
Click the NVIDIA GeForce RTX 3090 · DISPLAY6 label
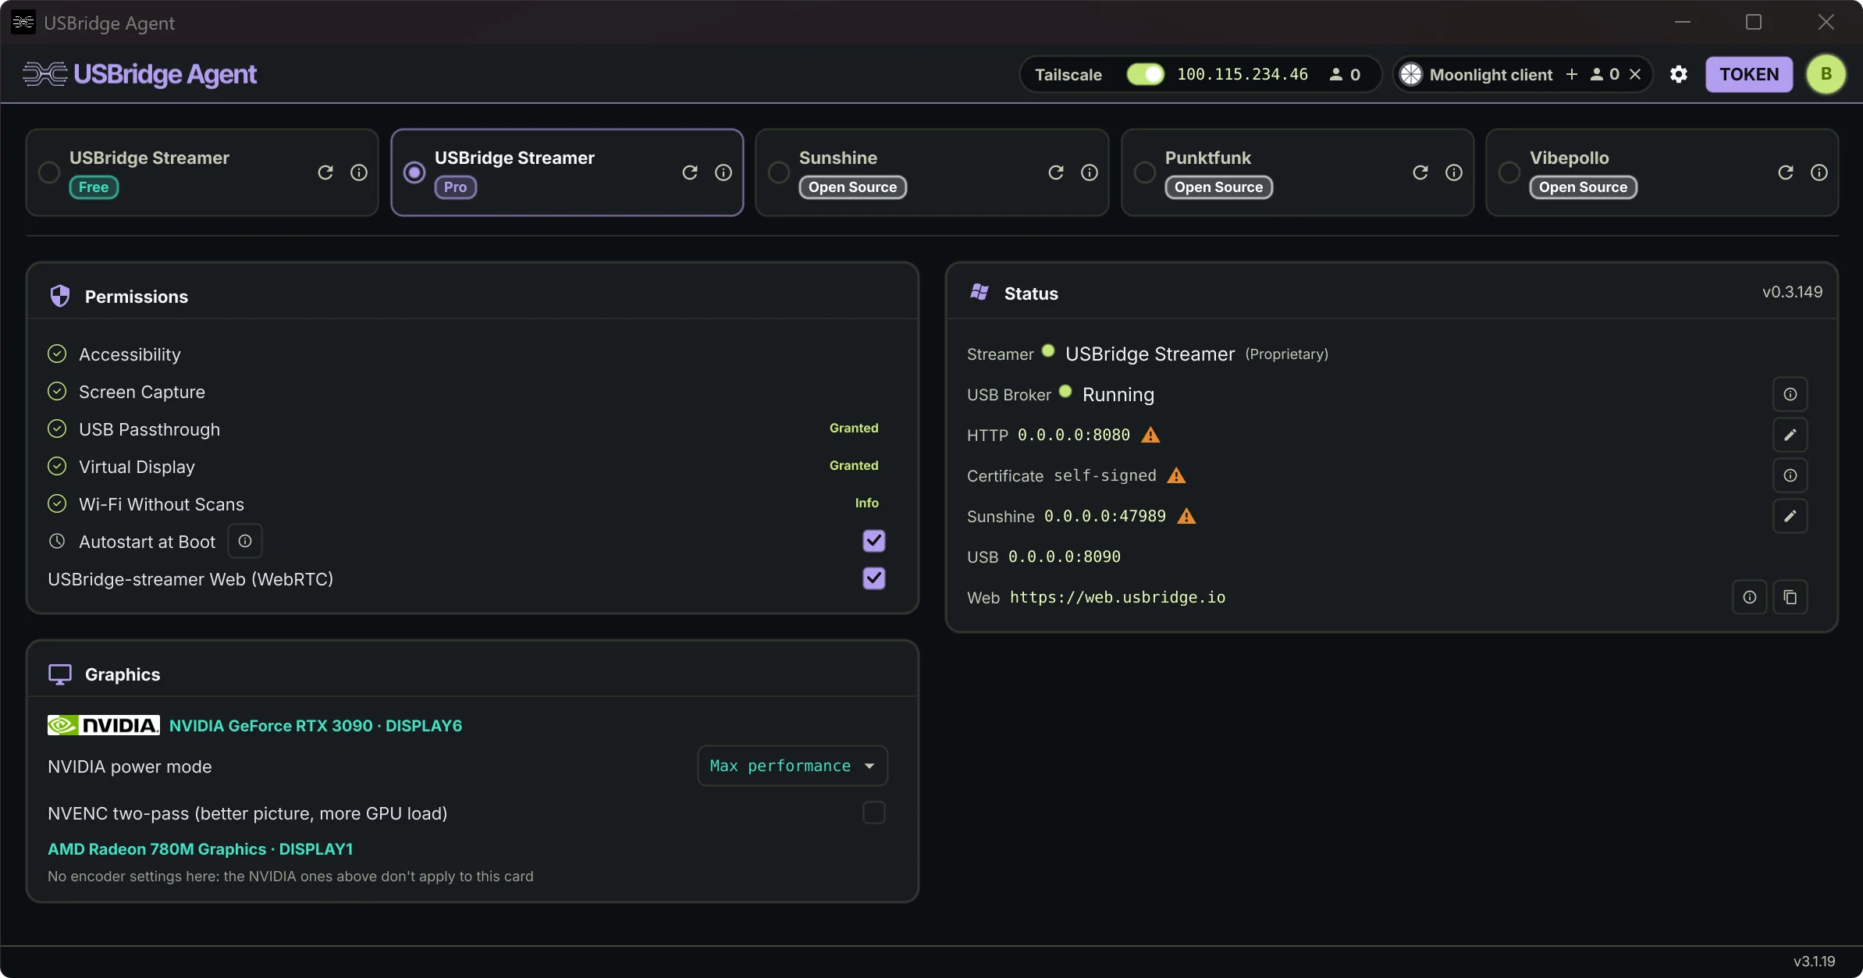pyautogui.click(x=315, y=726)
